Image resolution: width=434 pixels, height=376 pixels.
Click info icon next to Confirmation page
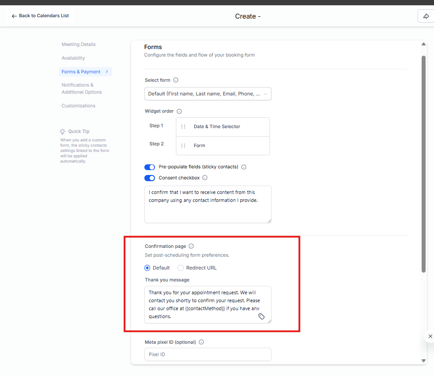[191, 247]
